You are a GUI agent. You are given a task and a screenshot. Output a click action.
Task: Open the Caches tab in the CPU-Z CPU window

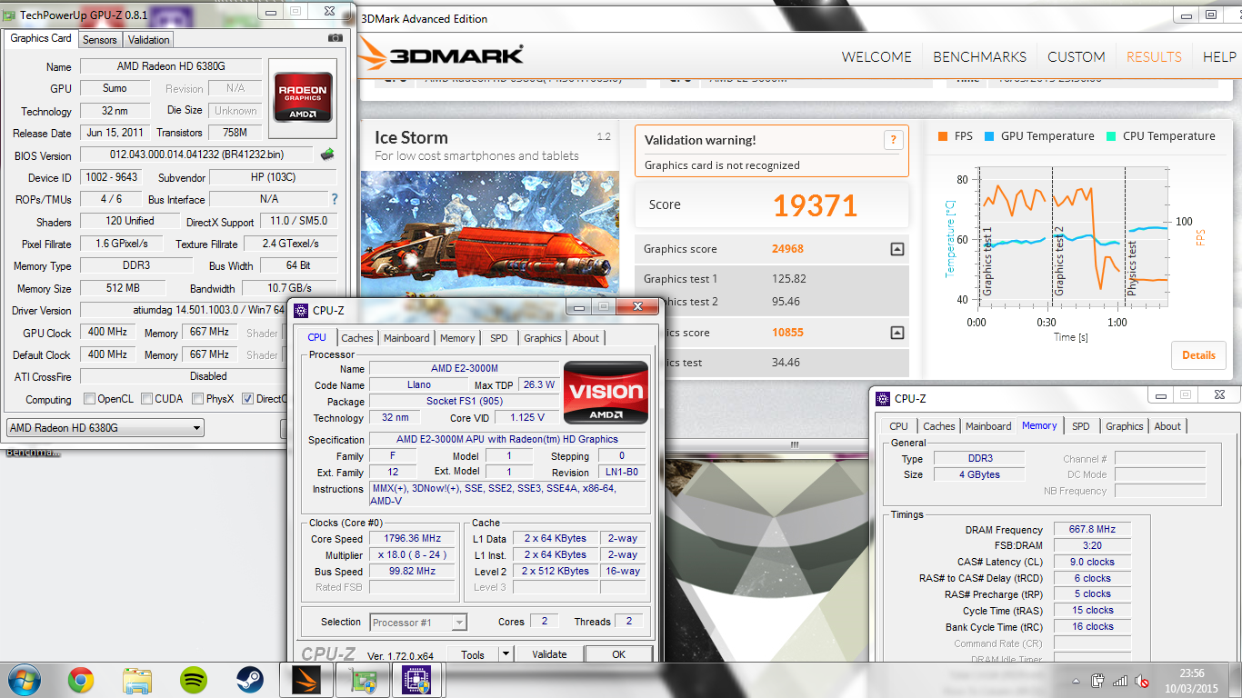356,338
